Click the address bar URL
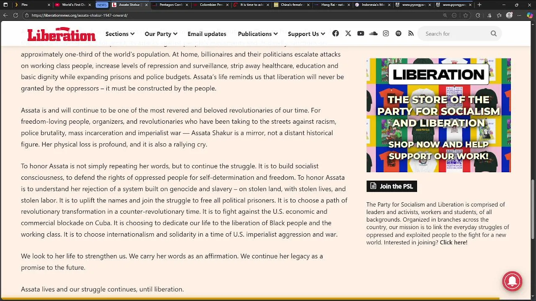Screen dimensions: 536x301 pos(80,15)
